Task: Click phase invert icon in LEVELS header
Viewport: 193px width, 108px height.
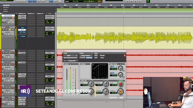Action: (x=70, y=64)
